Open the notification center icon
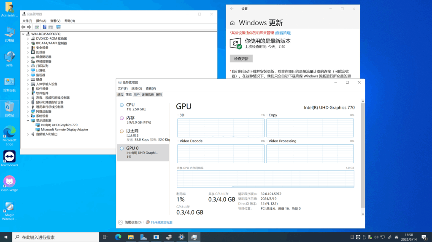This screenshot has height=242, width=432. tap(424, 237)
